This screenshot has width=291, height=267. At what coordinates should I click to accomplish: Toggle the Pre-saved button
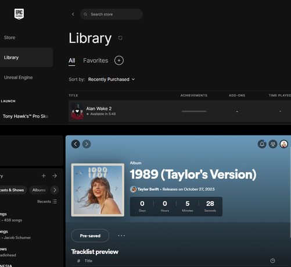click(x=90, y=236)
